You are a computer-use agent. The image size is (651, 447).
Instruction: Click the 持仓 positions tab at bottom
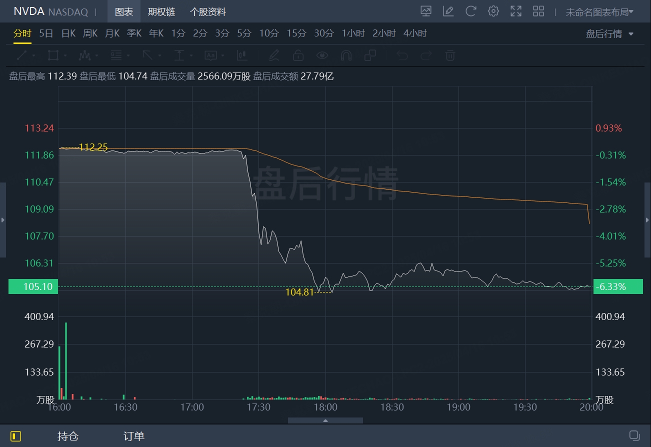tap(68, 436)
